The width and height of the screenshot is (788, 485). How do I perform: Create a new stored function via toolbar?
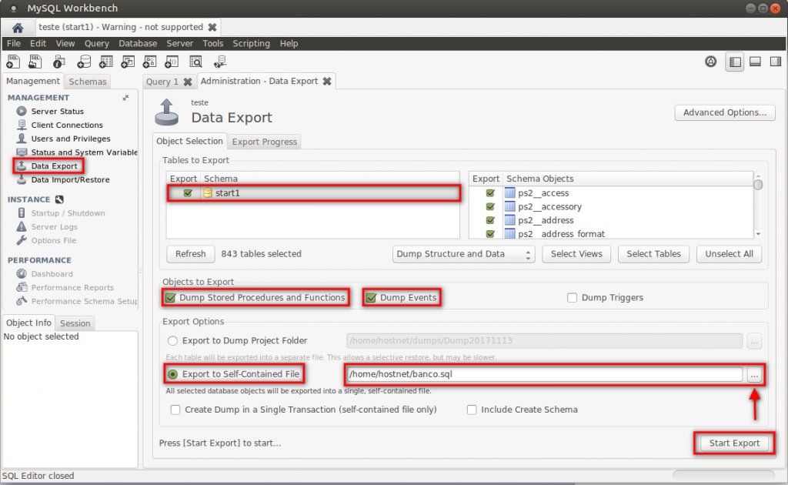coord(172,61)
